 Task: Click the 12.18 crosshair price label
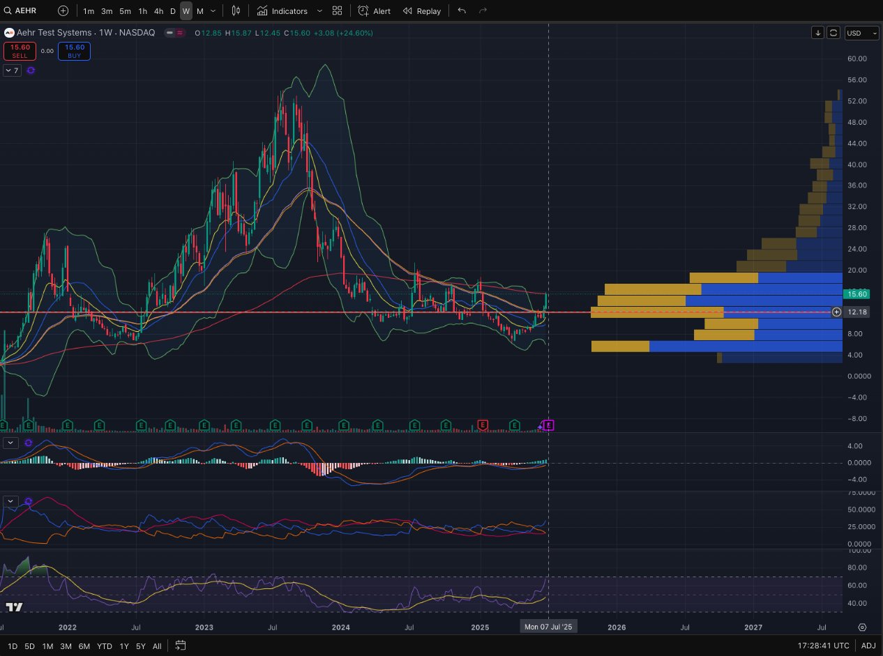point(857,312)
